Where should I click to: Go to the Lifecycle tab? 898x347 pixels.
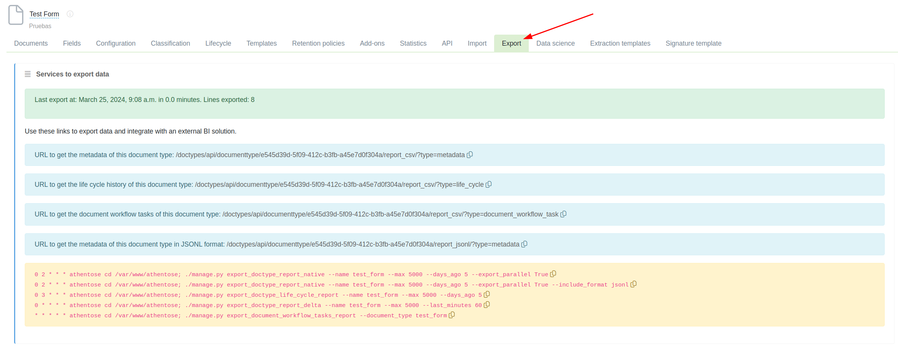pos(218,43)
